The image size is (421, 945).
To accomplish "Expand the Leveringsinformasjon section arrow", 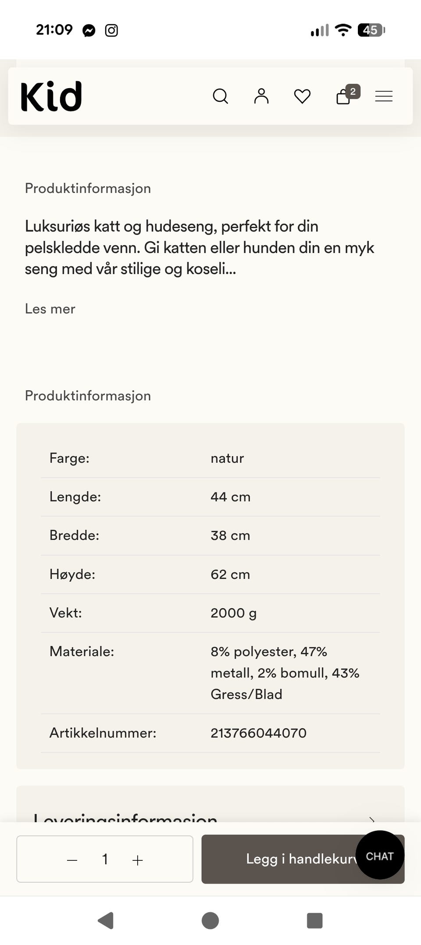I will (x=372, y=818).
